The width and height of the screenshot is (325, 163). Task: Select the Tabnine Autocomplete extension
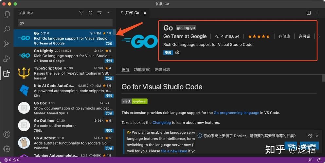tap(65, 154)
